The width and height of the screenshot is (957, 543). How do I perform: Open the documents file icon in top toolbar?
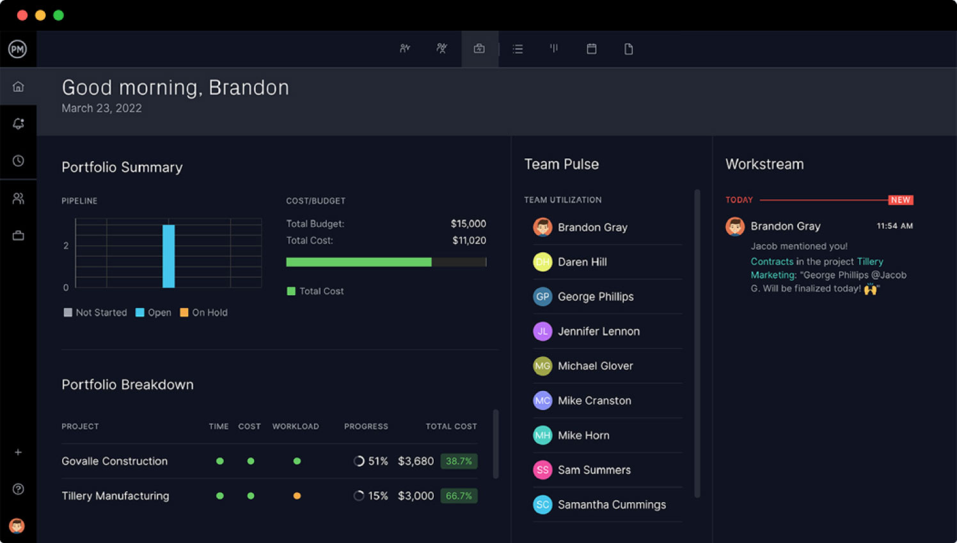(628, 49)
